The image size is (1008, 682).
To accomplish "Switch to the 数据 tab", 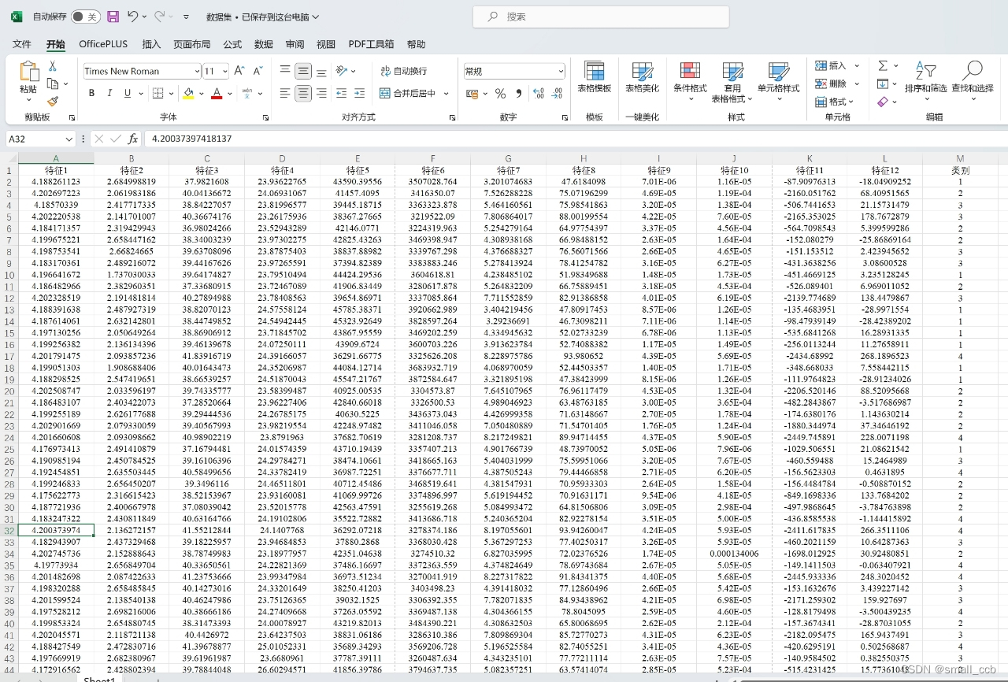I will 264,44.
